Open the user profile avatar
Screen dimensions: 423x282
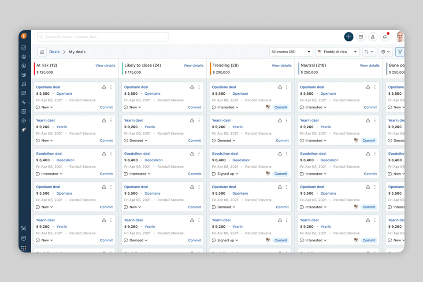400,37
